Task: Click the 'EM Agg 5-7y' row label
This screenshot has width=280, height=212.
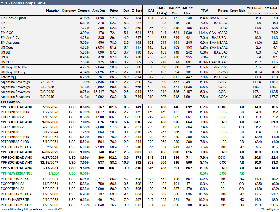Action: (x=10, y=38)
